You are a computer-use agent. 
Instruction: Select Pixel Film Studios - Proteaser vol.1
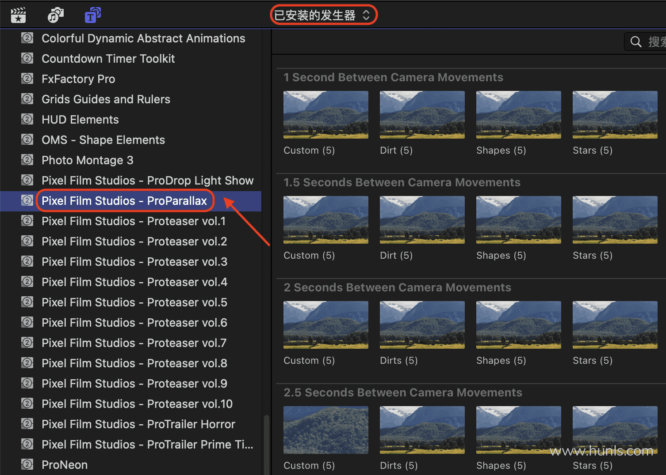[131, 221]
